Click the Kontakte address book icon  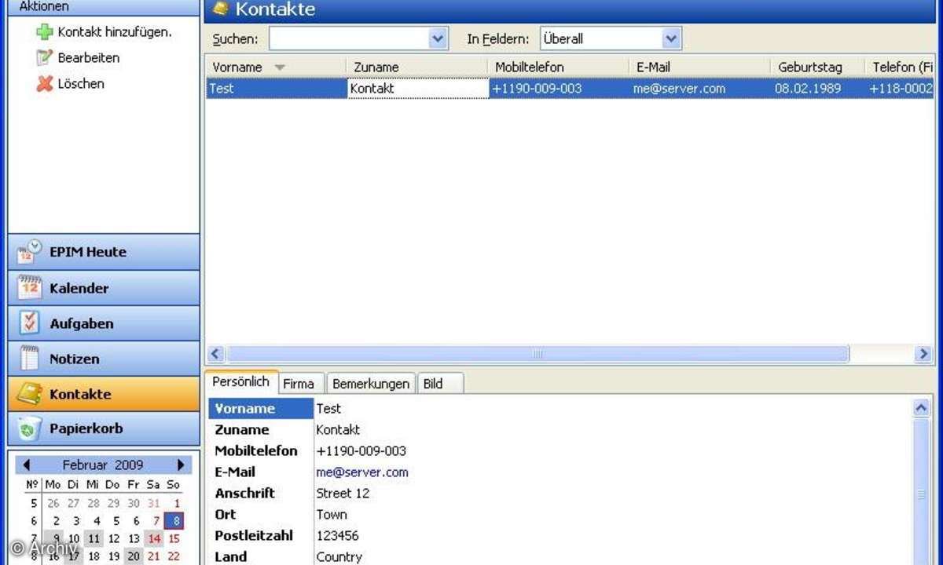coord(29,394)
